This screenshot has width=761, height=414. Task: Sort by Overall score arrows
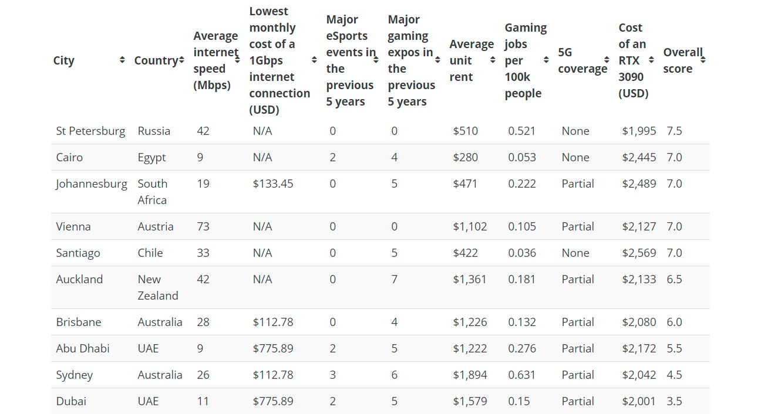point(703,60)
